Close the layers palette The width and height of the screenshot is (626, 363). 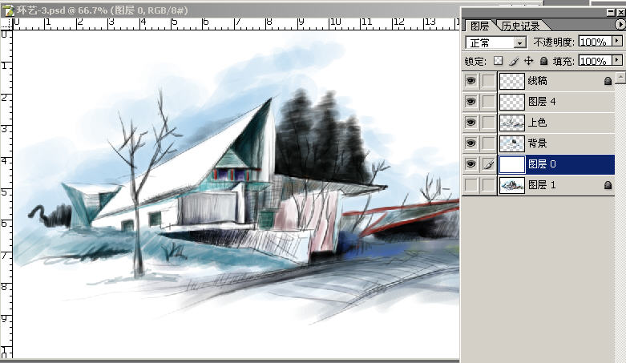(x=620, y=13)
